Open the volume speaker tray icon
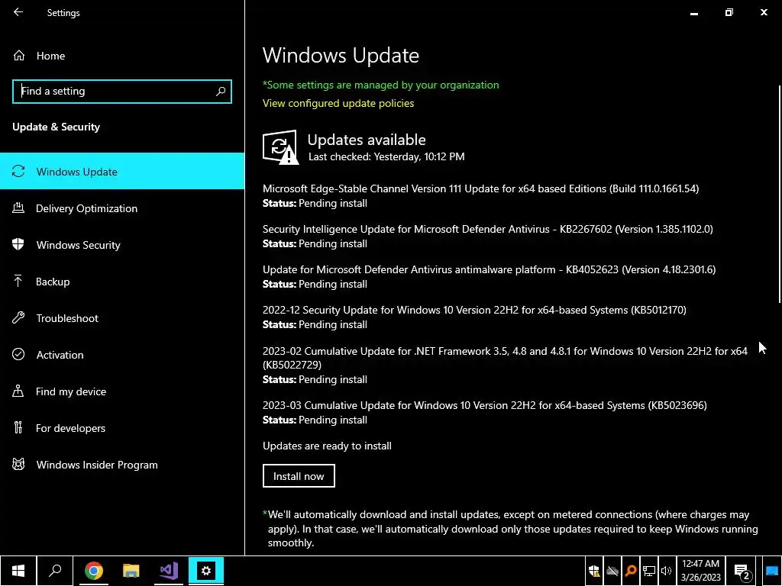This screenshot has width=782, height=586. tap(666, 571)
